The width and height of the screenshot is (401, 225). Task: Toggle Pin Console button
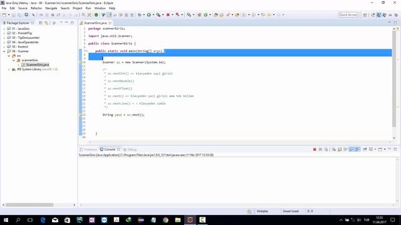click(x=365, y=149)
